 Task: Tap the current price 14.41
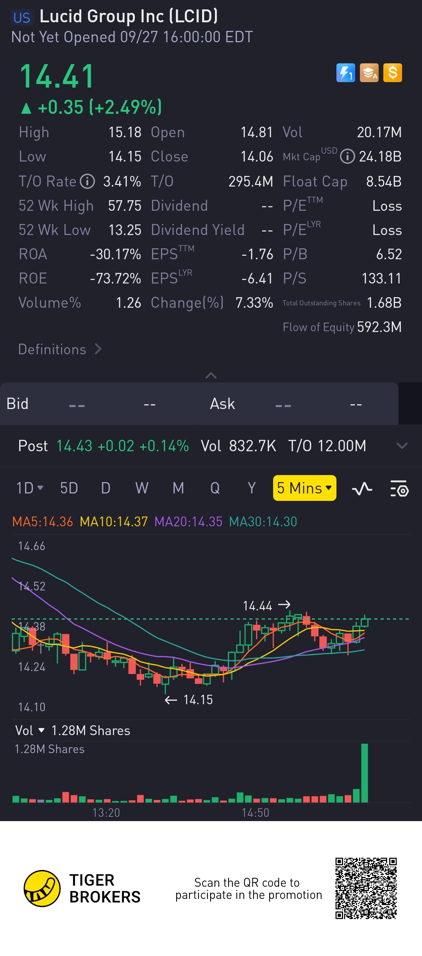[x=57, y=76]
